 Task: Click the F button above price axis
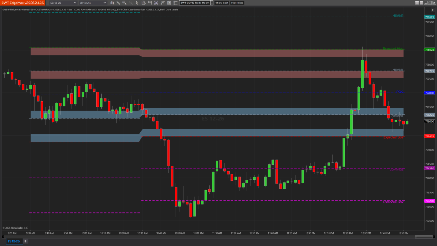click(x=433, y=10)
